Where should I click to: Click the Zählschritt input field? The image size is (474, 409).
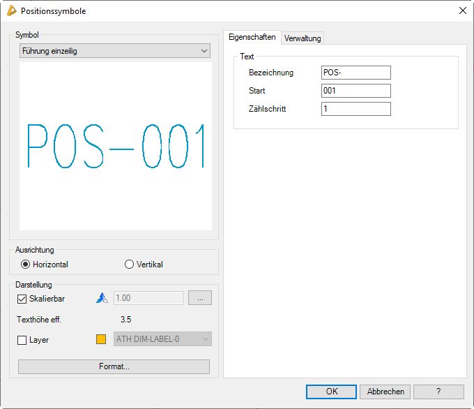[355, 109]
